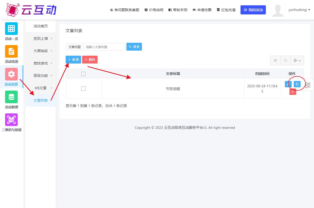Viewport: 314px width, 208px height.
Task: Open the column visibility dropdown
Action: [297, 60]
